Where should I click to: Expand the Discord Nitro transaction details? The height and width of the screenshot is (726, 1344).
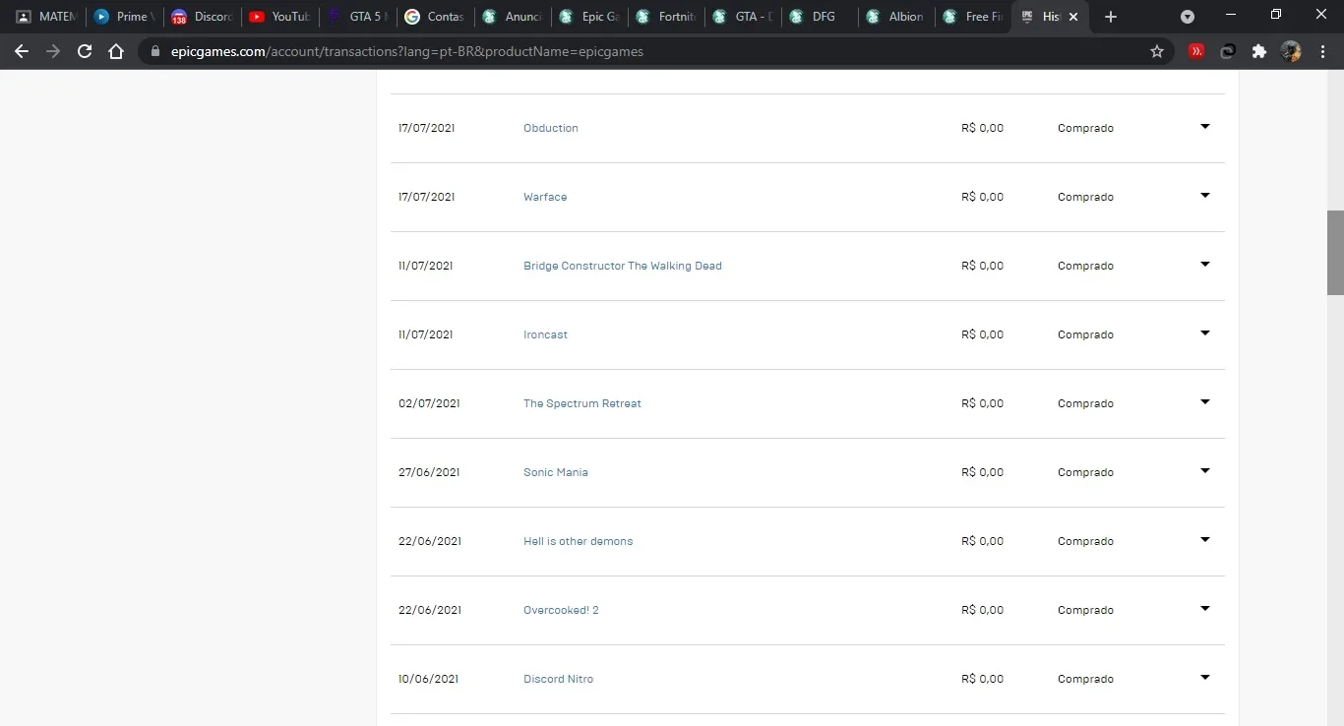click(x=1204, y=678)
